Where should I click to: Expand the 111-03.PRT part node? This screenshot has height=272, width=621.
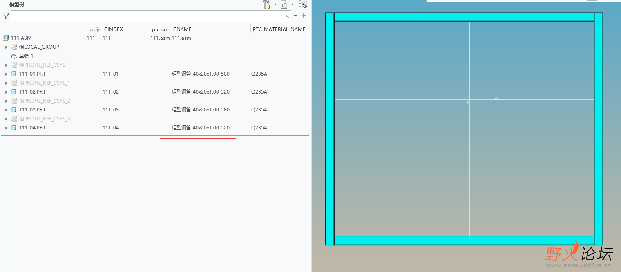(6, 110)
